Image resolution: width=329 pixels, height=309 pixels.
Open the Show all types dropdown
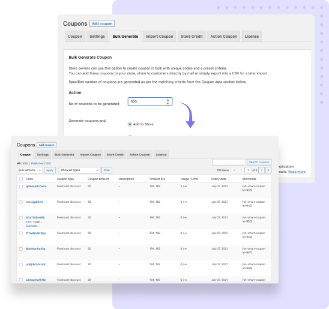coord(79,170)
